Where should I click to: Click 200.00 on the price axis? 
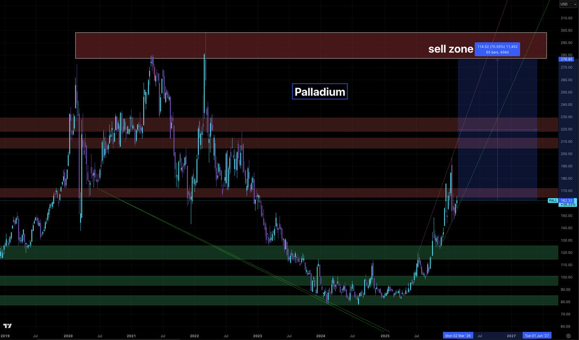click(x=566, y=154)
